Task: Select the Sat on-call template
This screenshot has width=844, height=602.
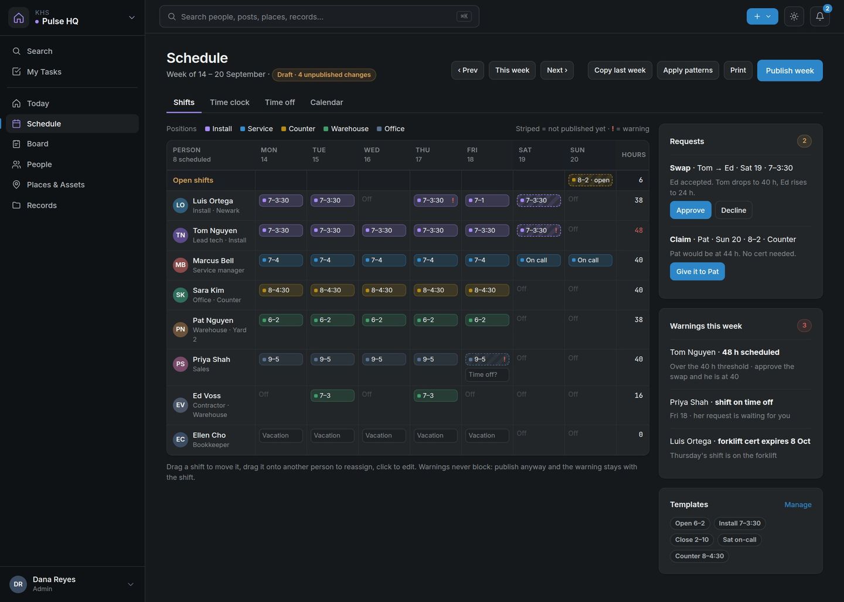Action: click(x=739, y=540)
